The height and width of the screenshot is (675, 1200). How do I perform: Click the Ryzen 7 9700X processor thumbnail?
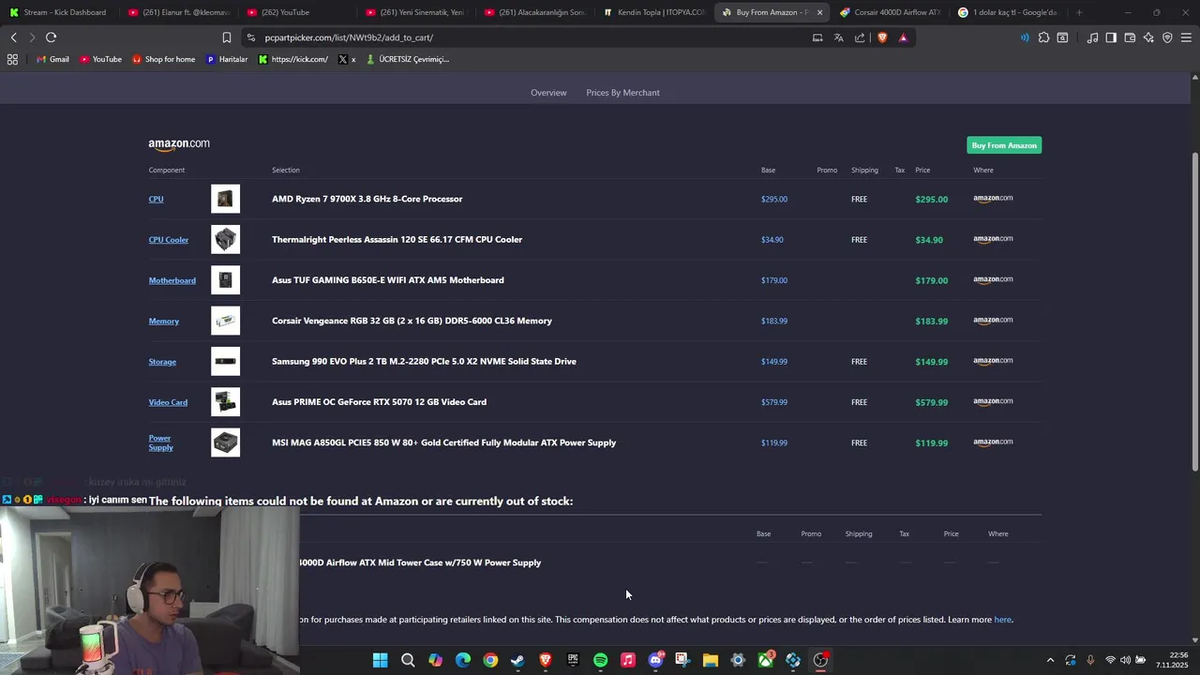[225, 199]
